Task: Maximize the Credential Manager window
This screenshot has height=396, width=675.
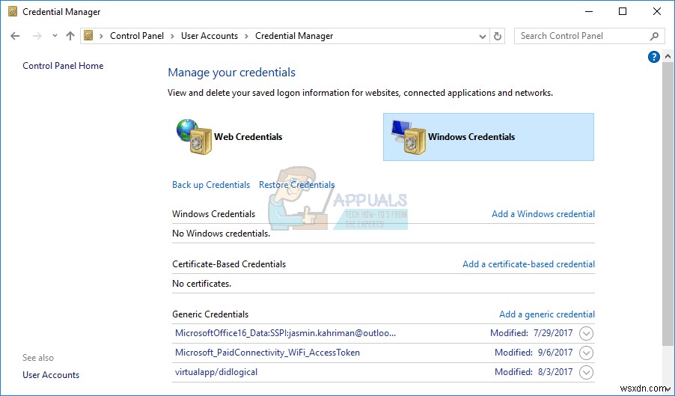Action: [623, 12]
